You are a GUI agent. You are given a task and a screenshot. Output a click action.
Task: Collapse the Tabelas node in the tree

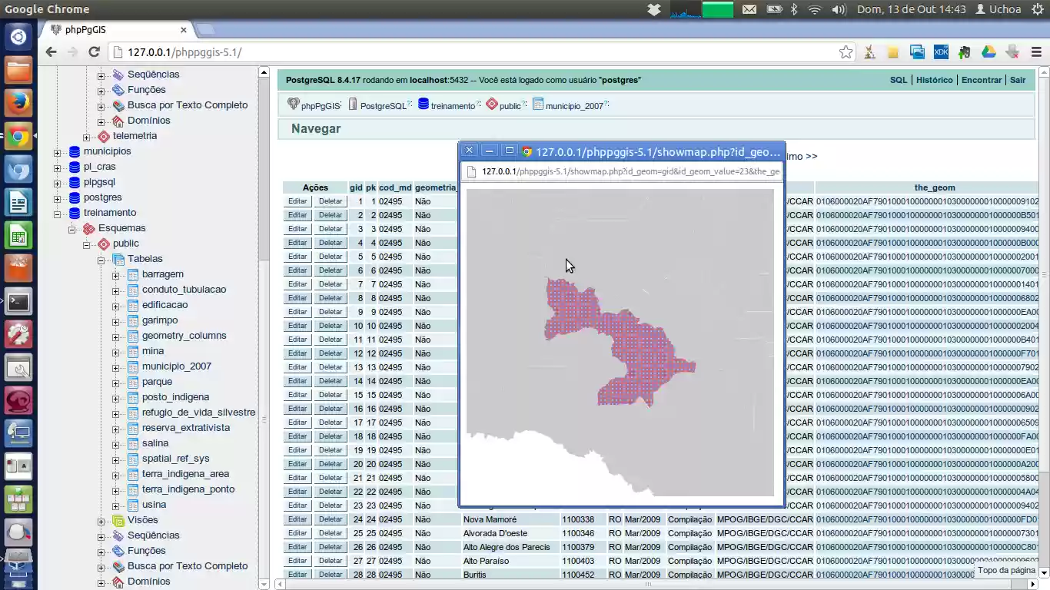click(100, 259)
